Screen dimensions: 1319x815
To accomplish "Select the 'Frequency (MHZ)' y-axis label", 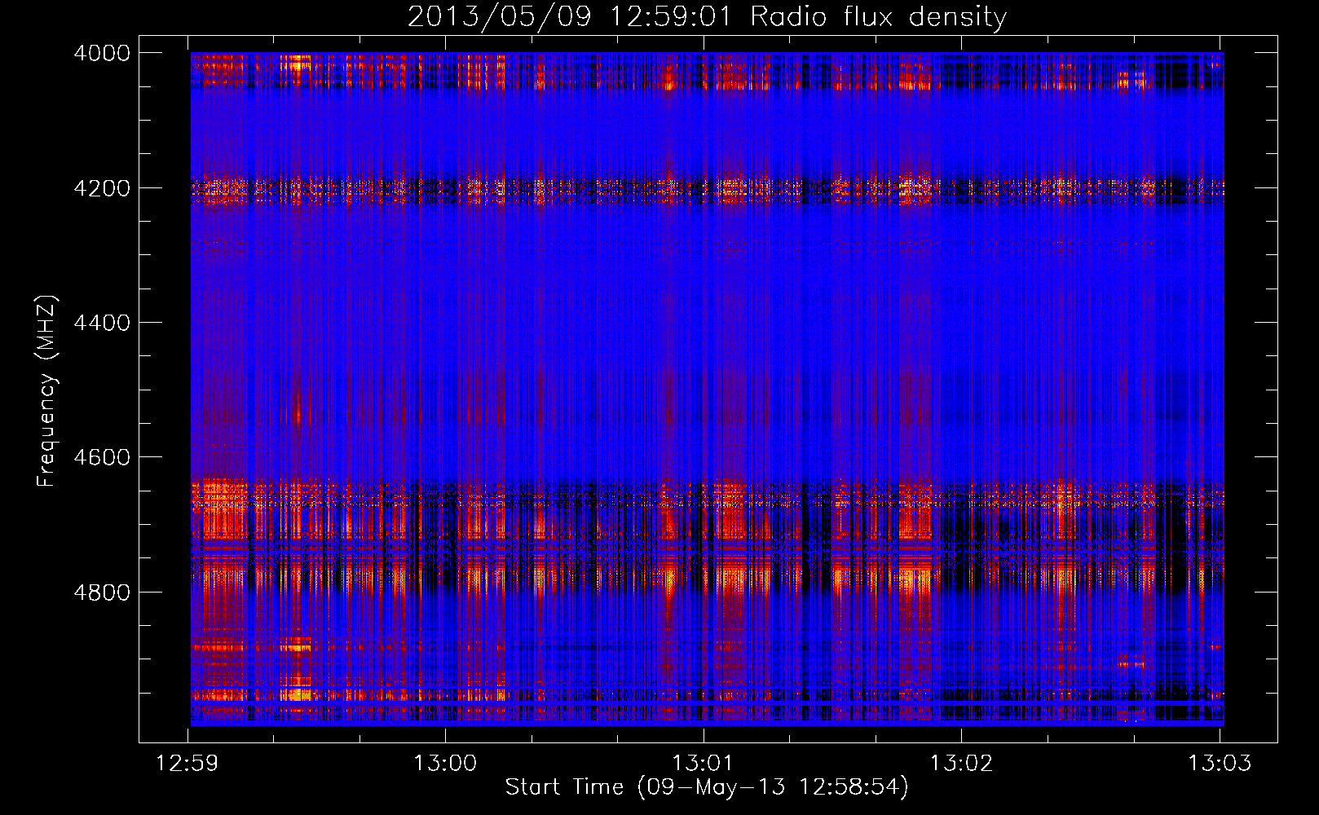I will (x=46, y=391).
